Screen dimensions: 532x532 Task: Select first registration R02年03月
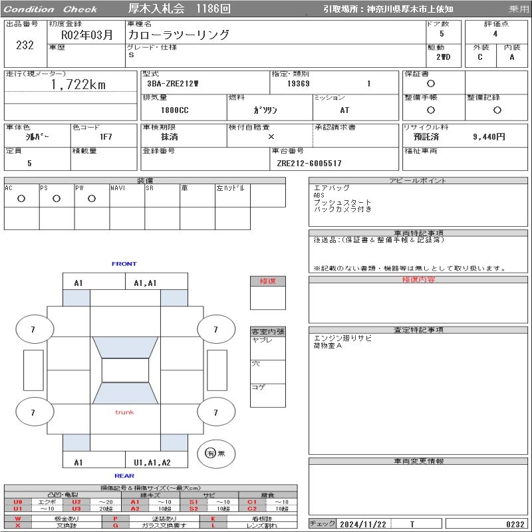pyautogui.click(x=87, y=35)
